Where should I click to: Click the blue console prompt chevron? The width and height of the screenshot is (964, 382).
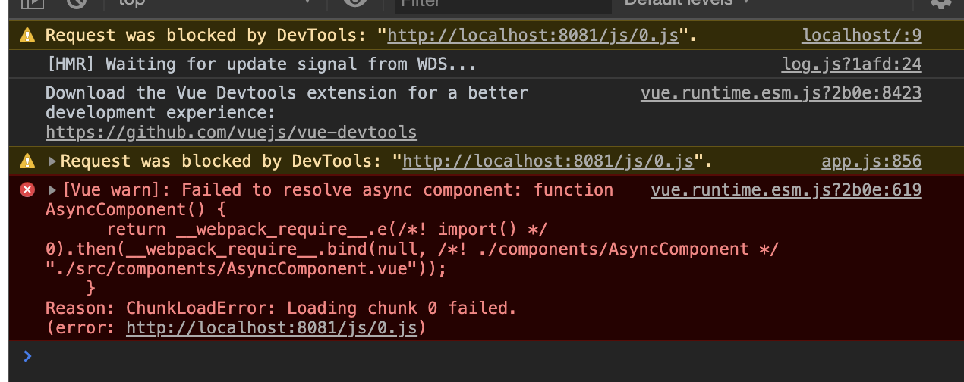click(x=27, y=355)
